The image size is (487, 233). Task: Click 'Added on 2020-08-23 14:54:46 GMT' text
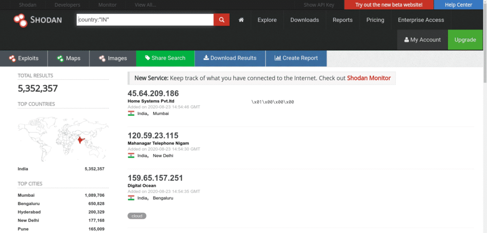(x=164, y=107)
